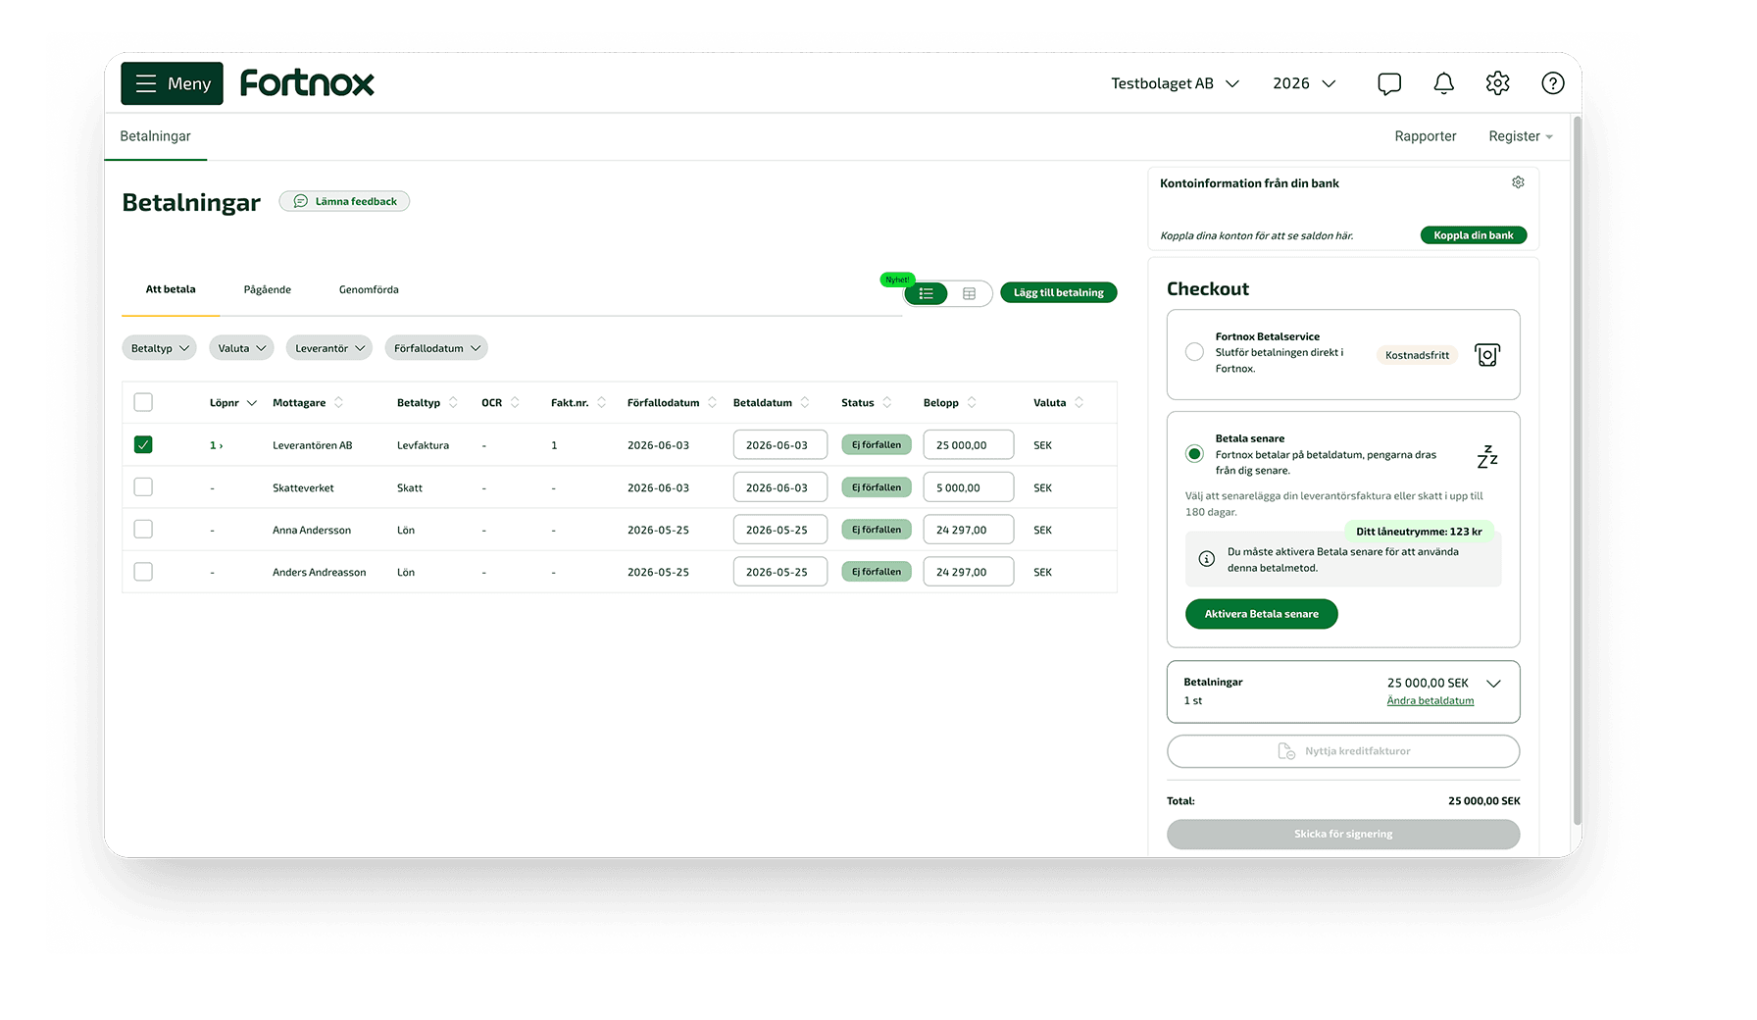1757x1020 pixels.
Task: Edit Belopp field for Anders Andreasson
Action: [969, 571]
